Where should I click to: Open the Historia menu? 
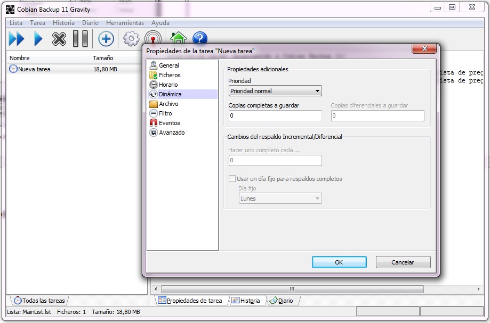pos(63,23)
